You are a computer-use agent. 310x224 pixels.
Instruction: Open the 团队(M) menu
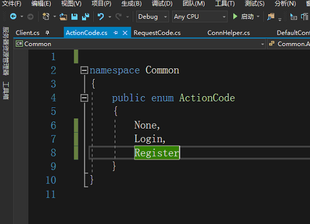[194, 4]
